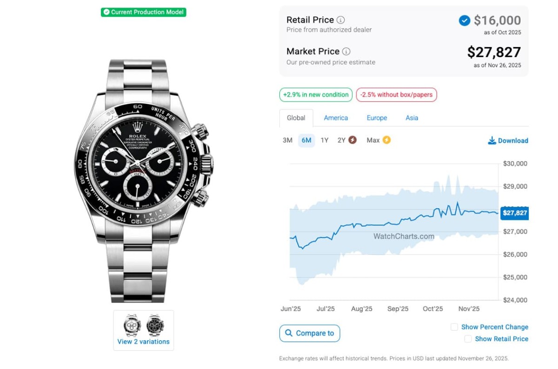Click the white dial variation thumbnail

click(132, 325)
